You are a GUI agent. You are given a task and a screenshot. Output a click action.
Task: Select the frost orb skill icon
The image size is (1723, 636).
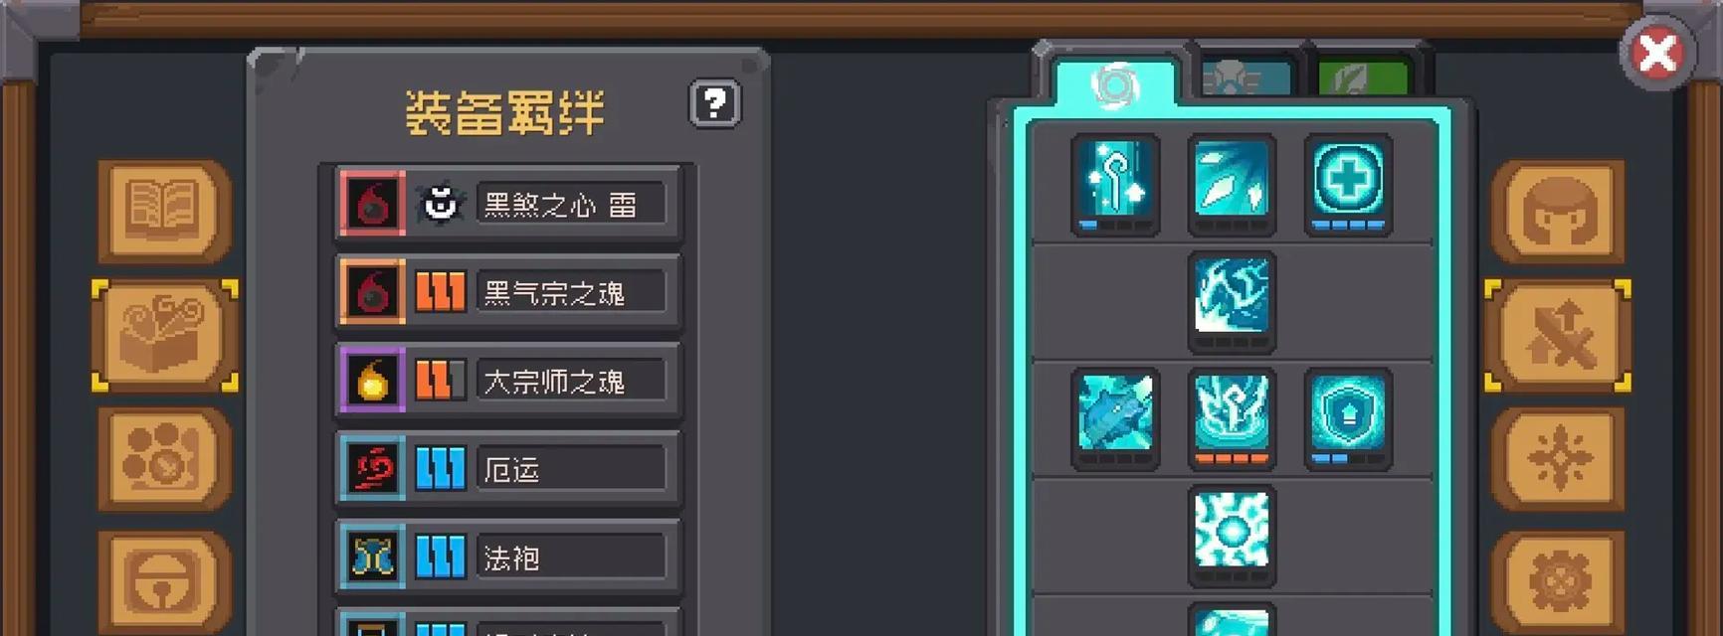click(1232, 536)
